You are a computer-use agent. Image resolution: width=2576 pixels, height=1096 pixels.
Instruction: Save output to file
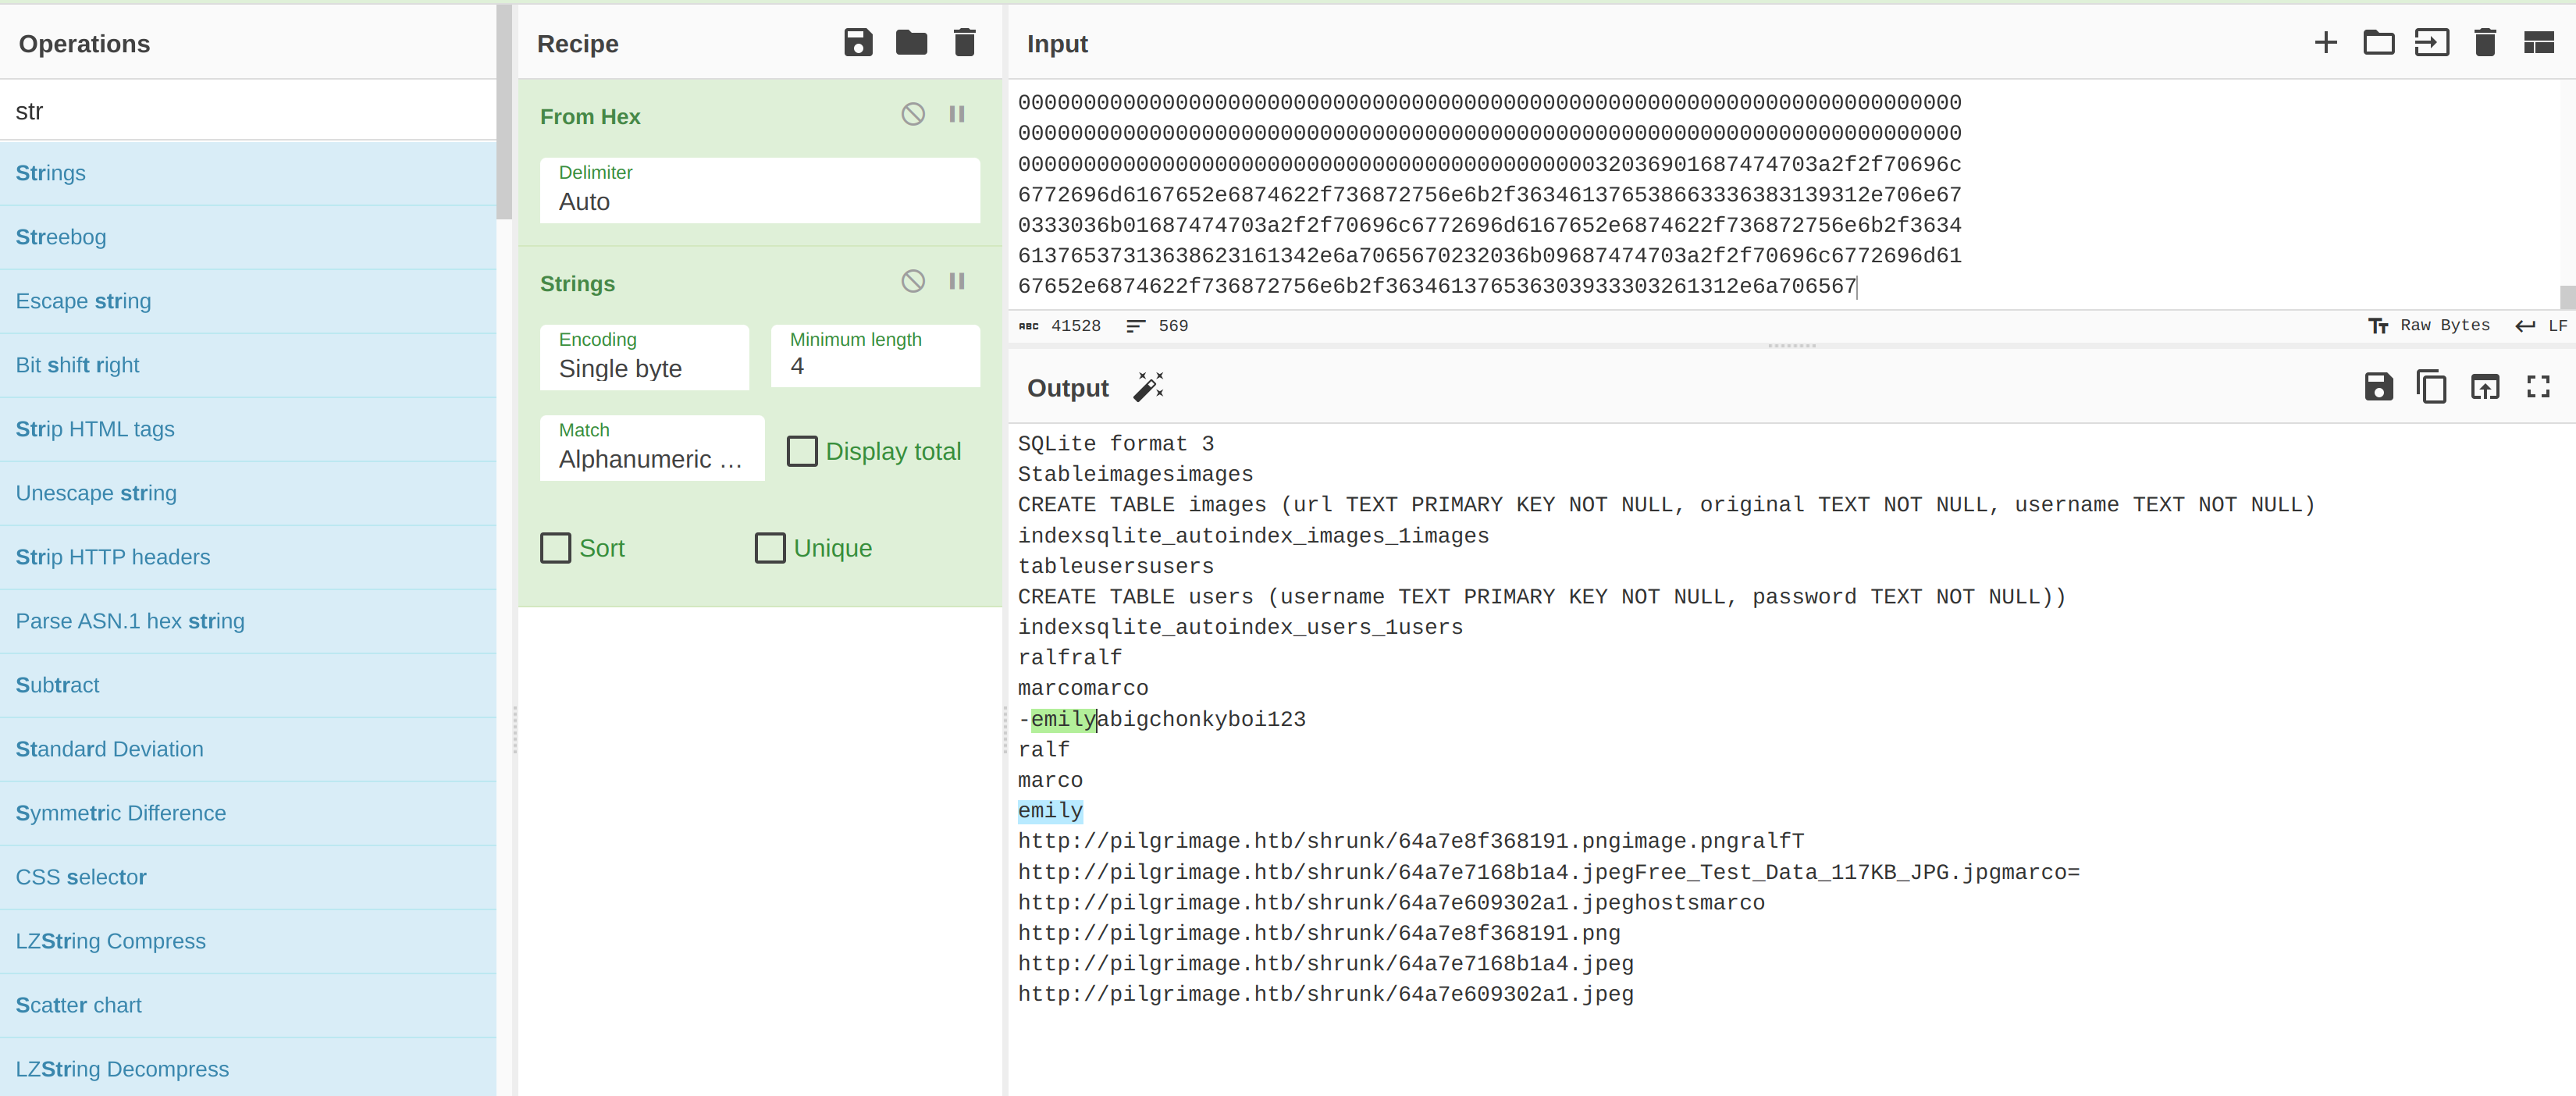coord(2378,387)
